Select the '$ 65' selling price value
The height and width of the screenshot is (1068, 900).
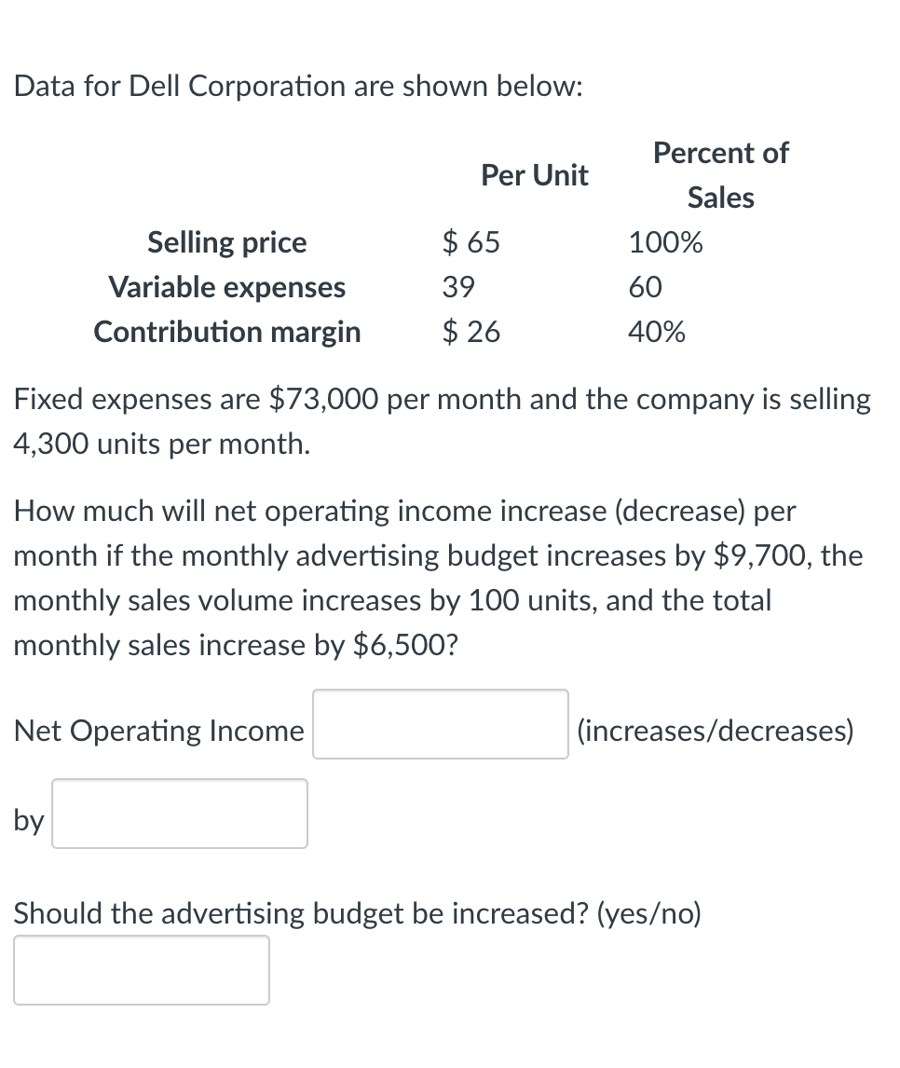click(x=470, y=242)
